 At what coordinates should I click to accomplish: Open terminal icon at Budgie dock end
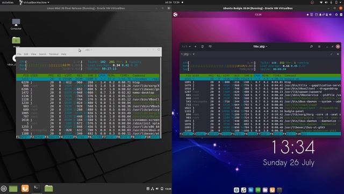(279, 190)
